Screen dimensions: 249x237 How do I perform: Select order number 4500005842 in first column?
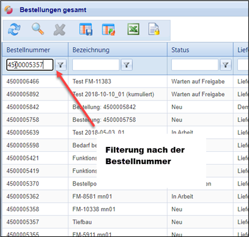tap(23, 107)
